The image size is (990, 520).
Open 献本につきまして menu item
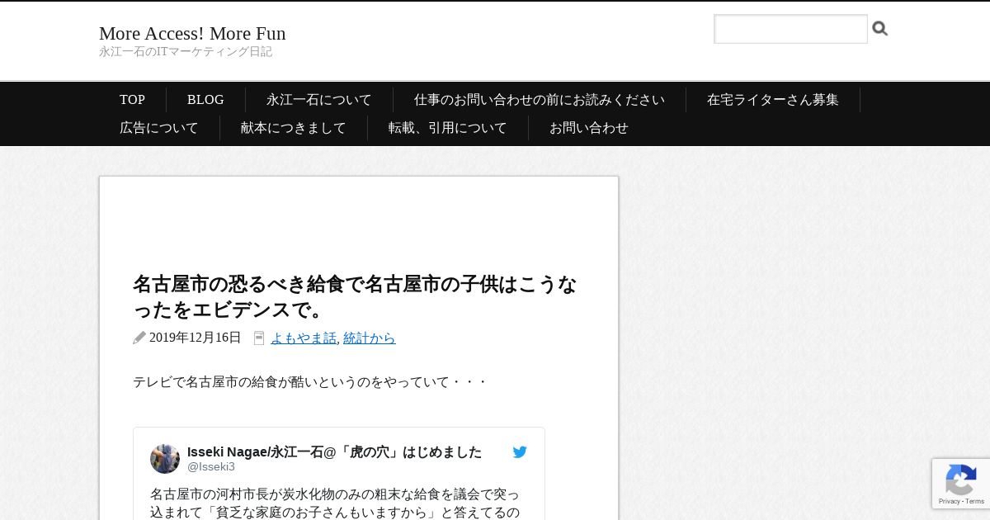294,128
